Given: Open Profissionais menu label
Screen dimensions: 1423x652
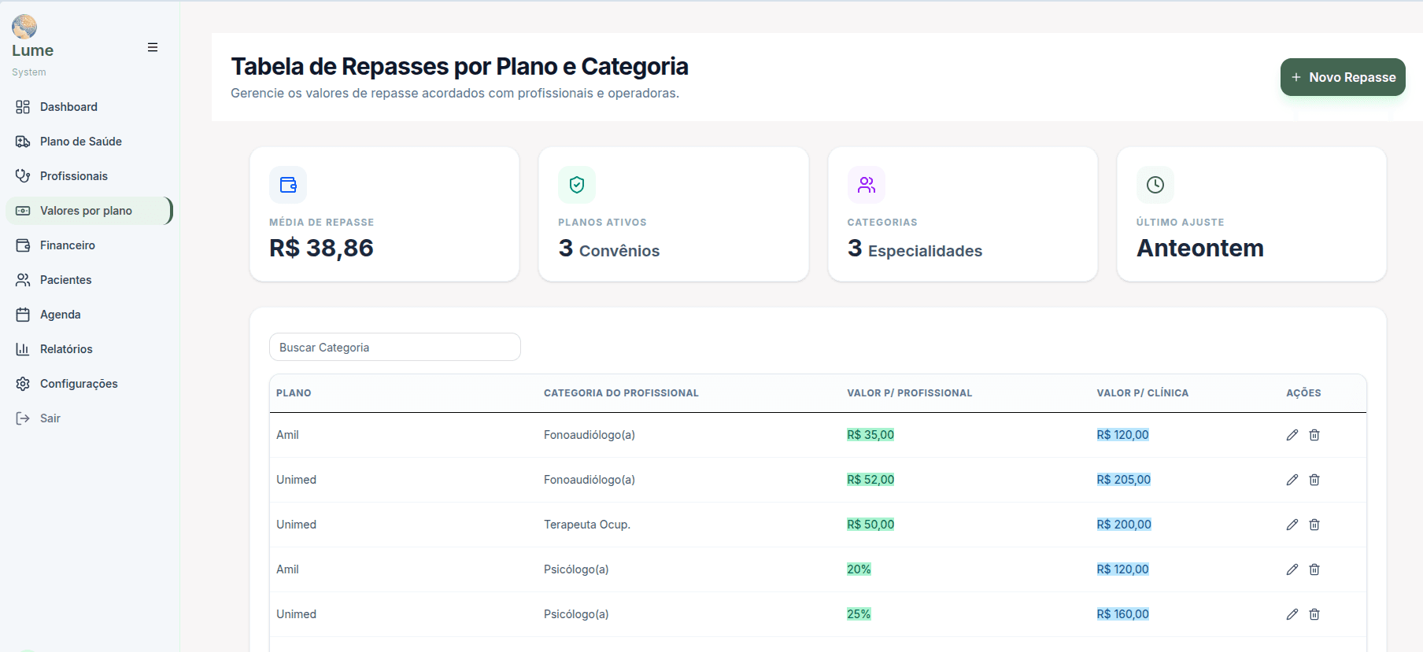Looking at the screenshot, I should pos(74,176).
